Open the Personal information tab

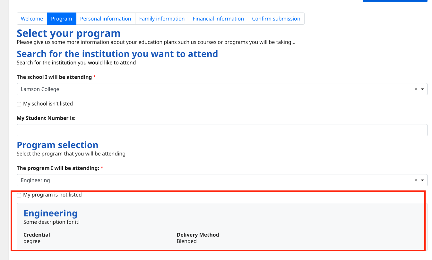pyautogui.click(x=106, y=19)
